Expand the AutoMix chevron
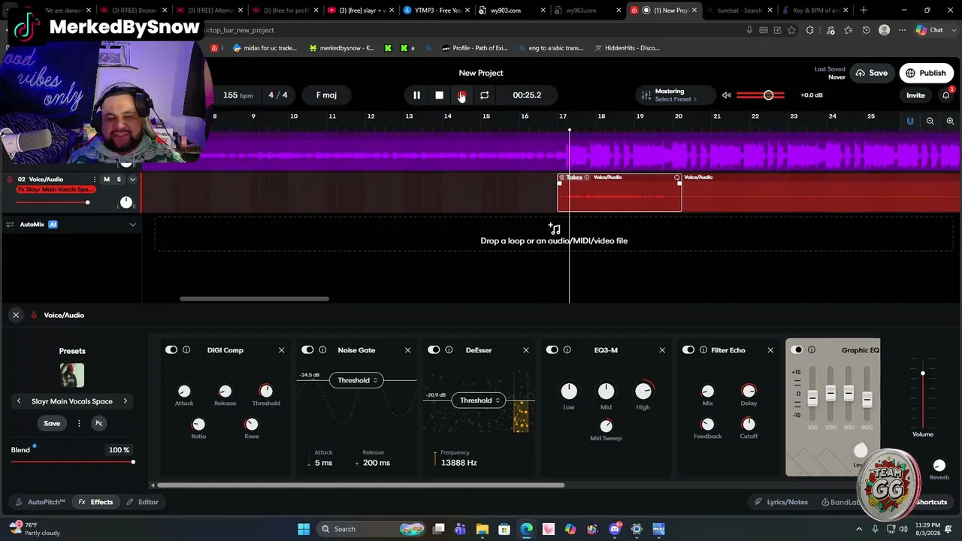Screen dimensions: 962x541 [132, 225]
